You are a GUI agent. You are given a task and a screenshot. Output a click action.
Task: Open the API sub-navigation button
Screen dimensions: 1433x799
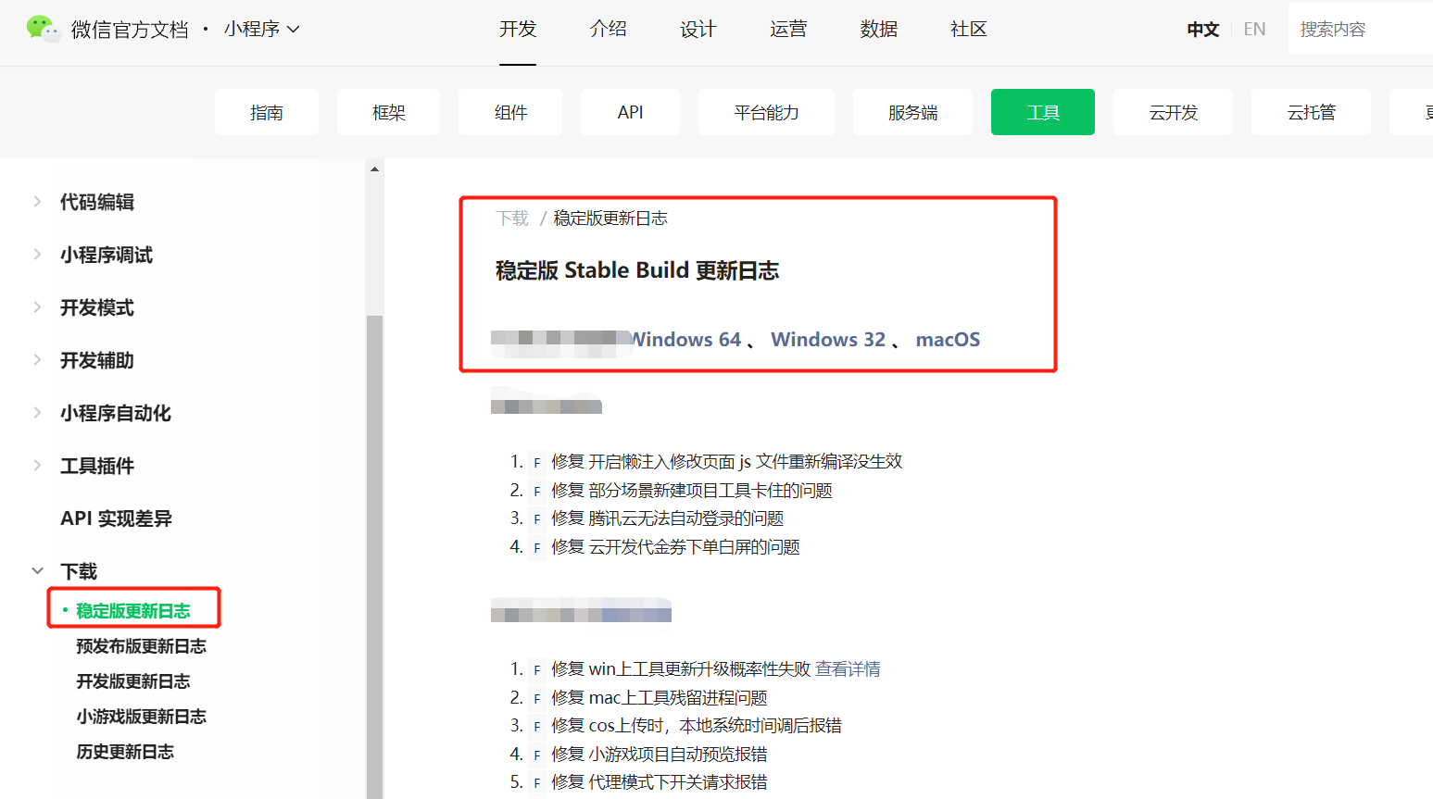point(630,112)
